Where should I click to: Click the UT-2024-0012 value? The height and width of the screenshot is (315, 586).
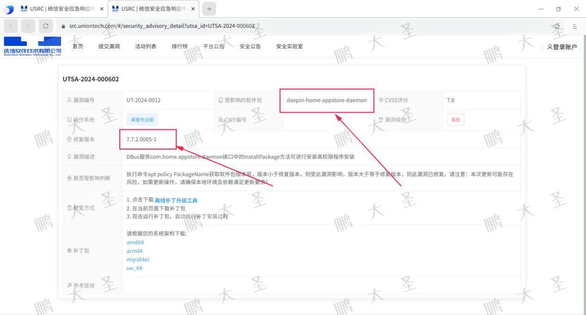(x=143, y=100)
